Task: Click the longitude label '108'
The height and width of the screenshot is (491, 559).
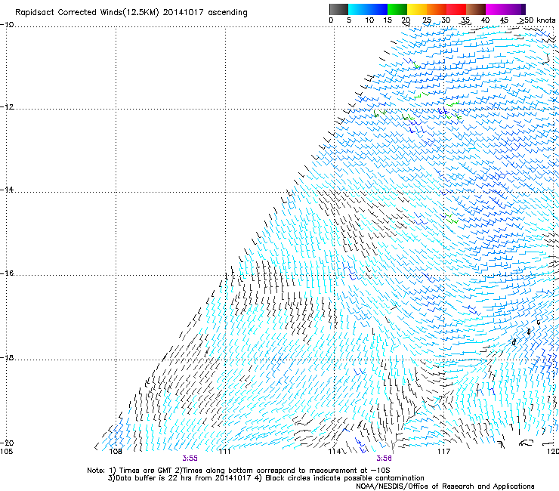Action: [x=116, y=452]
